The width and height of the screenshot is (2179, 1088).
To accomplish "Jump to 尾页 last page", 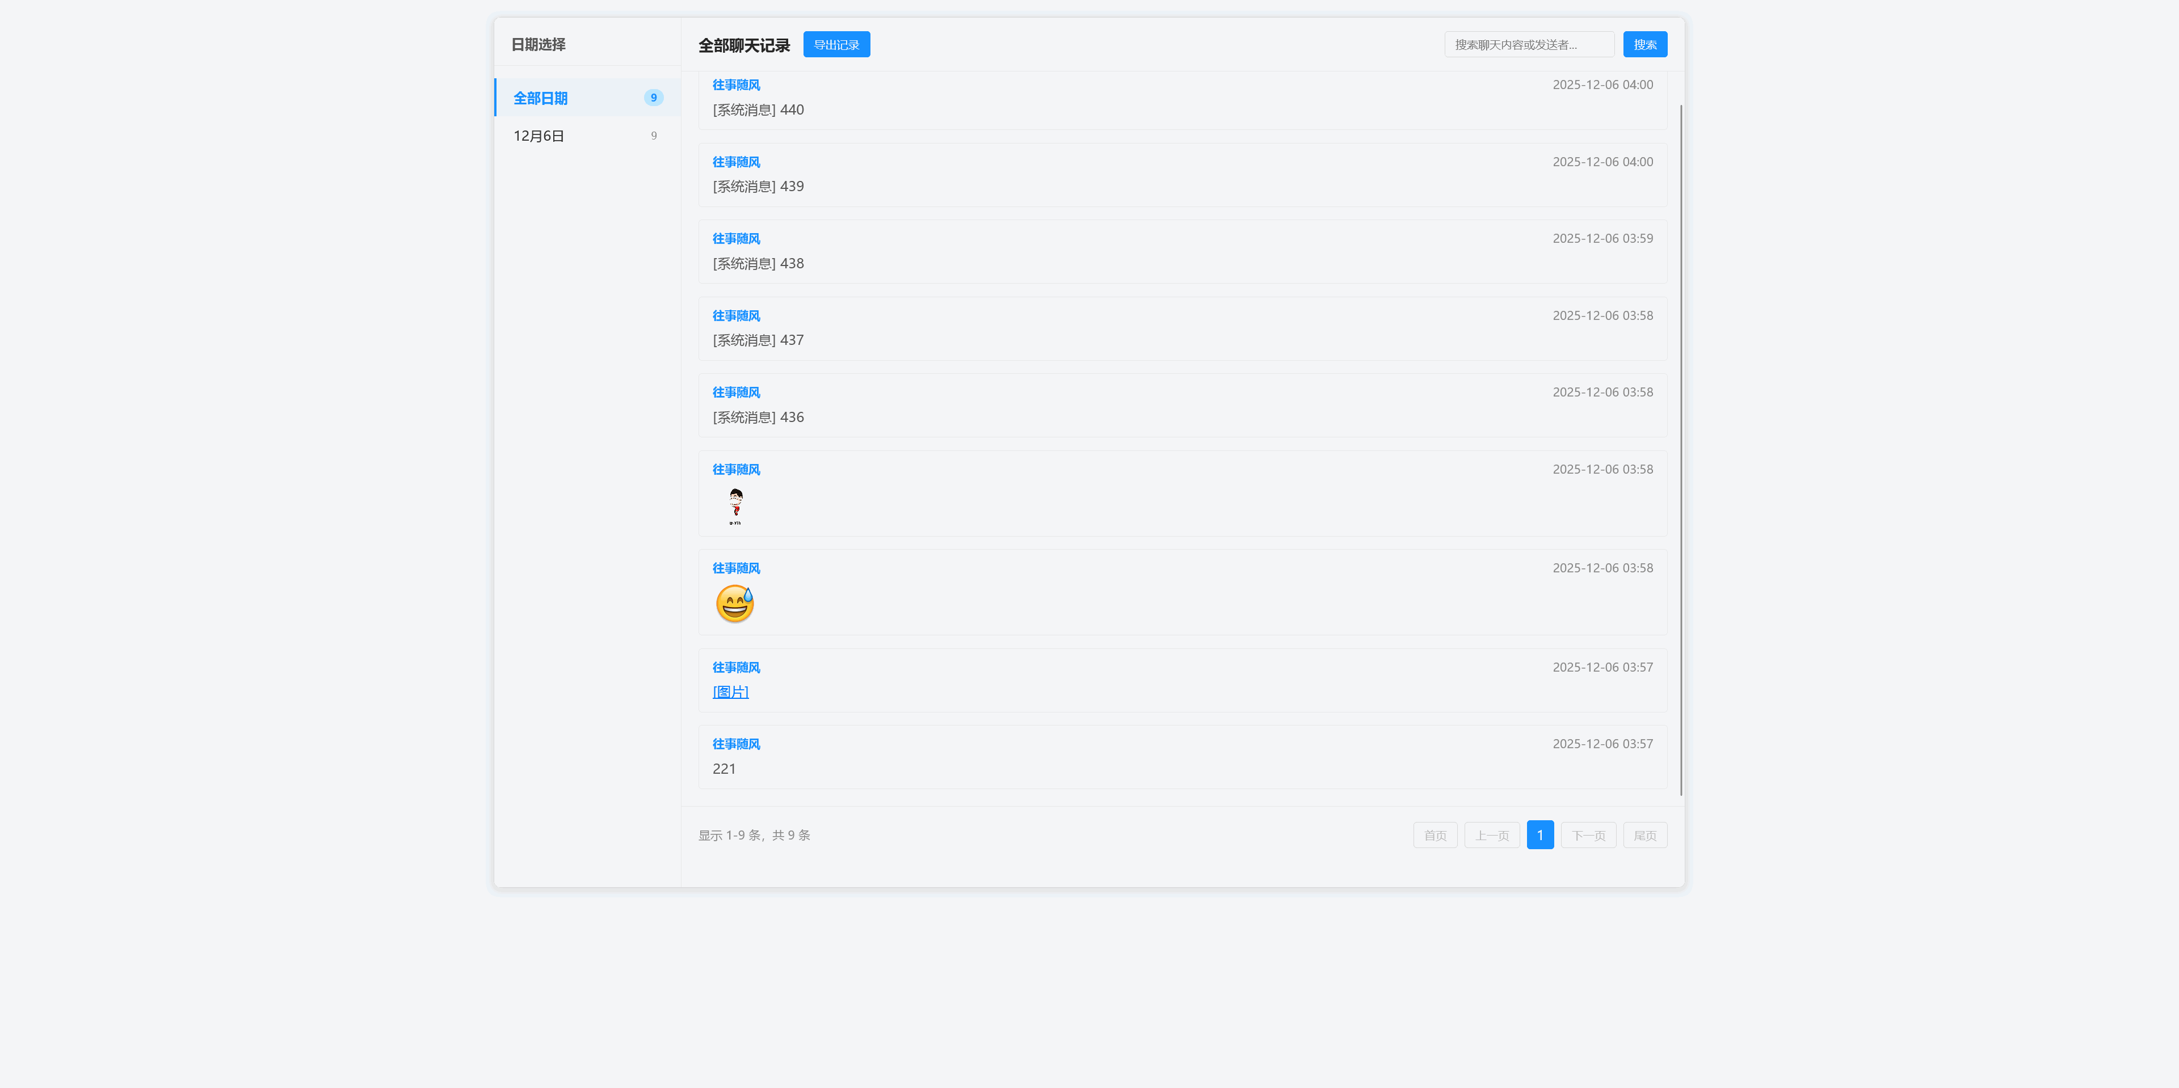I will pyautogui.click(x=1644, y=834).
